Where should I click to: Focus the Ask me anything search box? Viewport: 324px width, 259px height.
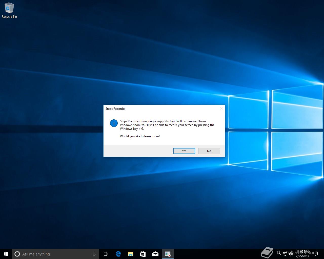pyautogui.click(x=56, y=254)
